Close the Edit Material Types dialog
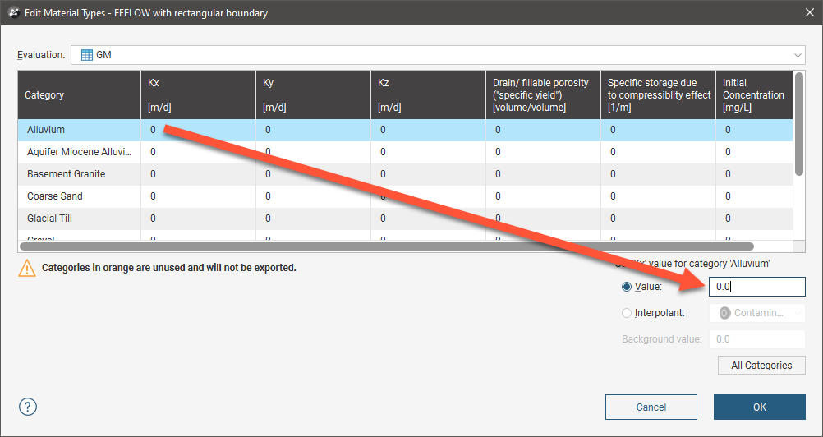 tap(806, 13)
